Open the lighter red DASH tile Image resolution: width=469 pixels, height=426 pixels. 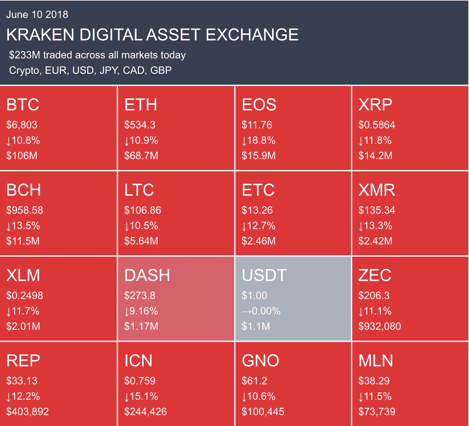pyautogui.click(x=176, y=299)
